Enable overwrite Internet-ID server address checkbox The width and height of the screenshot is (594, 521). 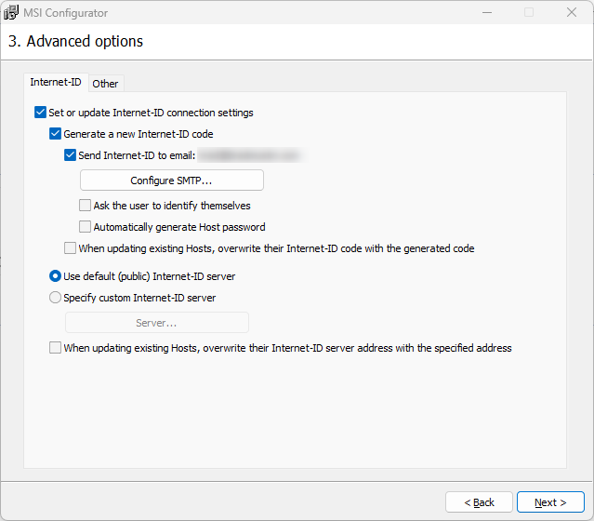pyautogui.click(x=56, y=348)
